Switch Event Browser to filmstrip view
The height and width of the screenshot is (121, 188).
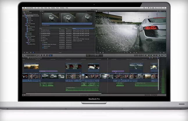[x=31, y=53]
